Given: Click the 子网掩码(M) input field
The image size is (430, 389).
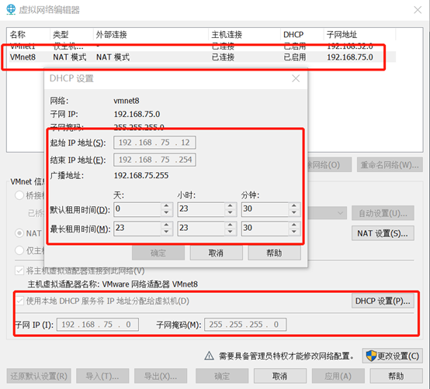Looking at the screenshot, I should [x=245, y=325].
